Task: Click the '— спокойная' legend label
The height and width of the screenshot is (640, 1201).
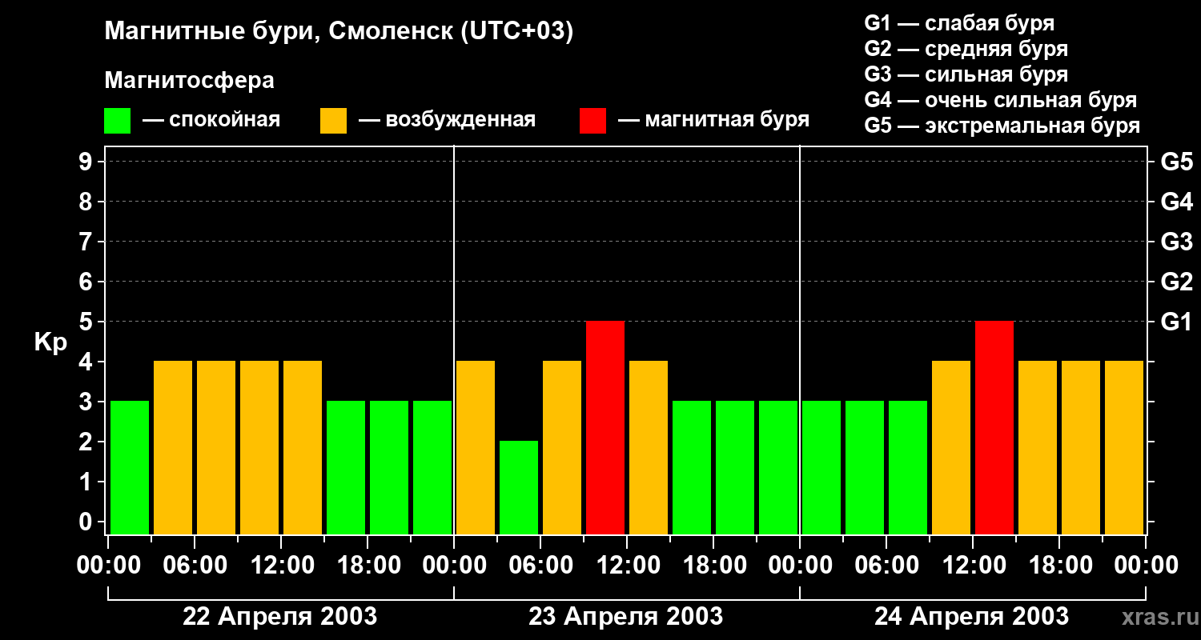Action: pyautogui.click(x=211, y=120)
